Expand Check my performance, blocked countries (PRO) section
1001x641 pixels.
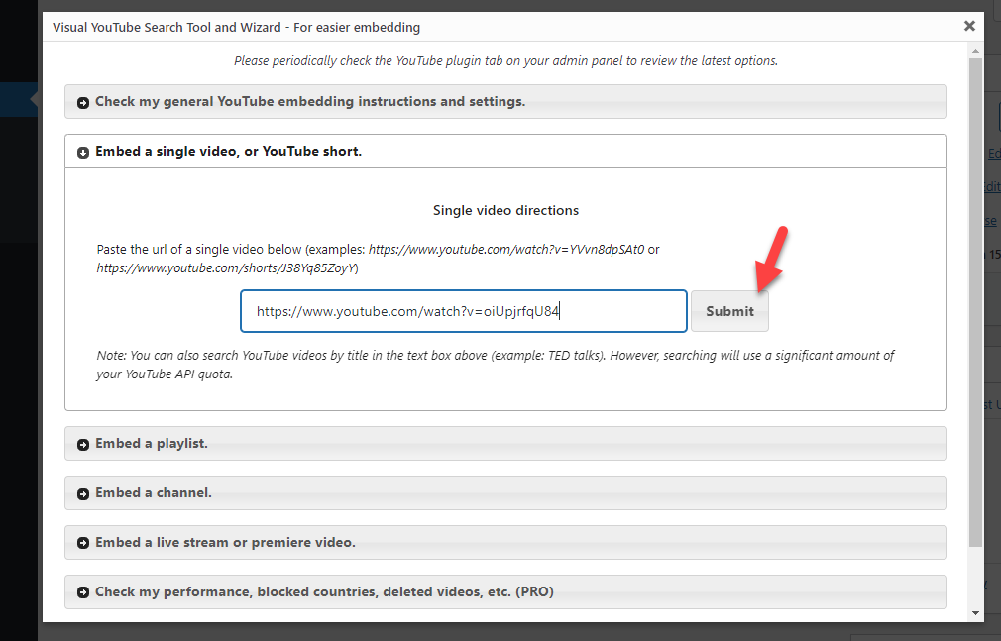(x=505, y=591)
